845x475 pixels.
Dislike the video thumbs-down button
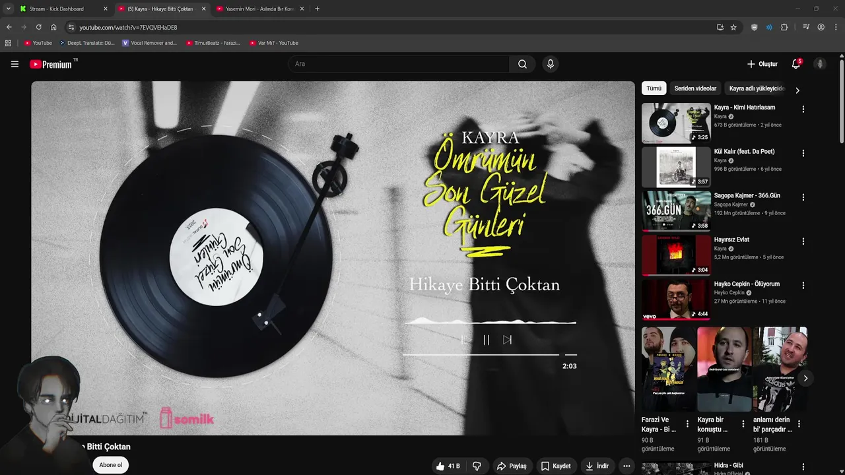click(x=477, y=466)
